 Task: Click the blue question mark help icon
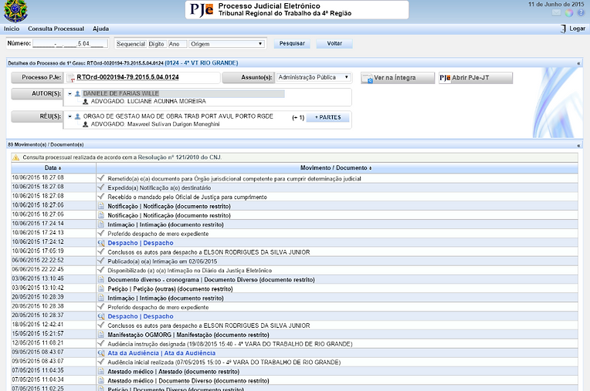tap(581, 13)
